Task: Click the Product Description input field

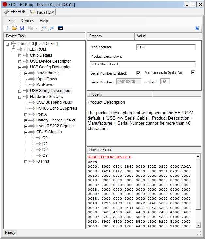Action: tap(143, 64)
